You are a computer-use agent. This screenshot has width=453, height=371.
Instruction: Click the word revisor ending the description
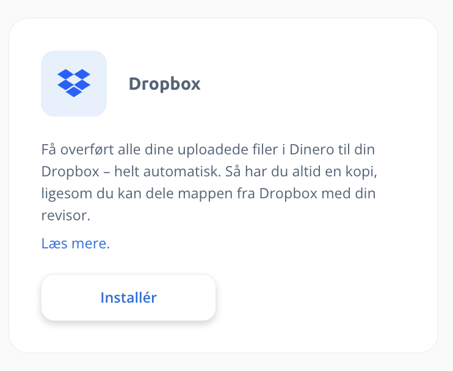(x=65, y=215)
